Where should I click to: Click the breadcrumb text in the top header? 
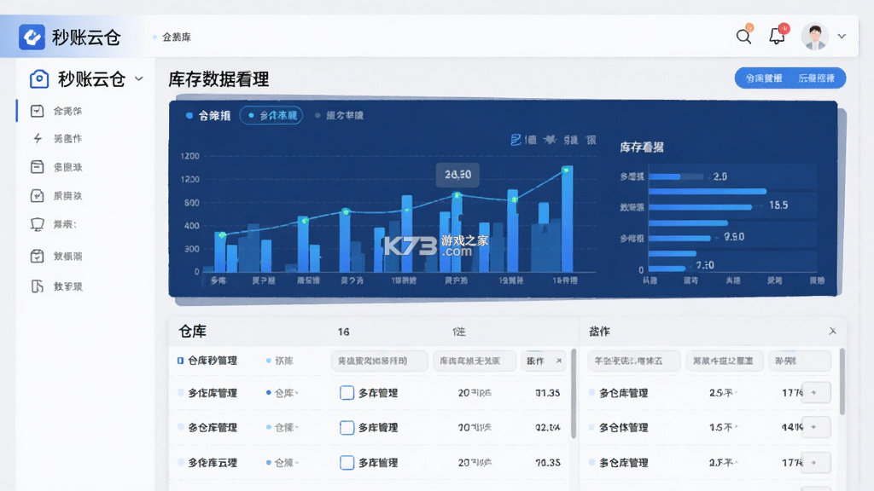point(176,38)
